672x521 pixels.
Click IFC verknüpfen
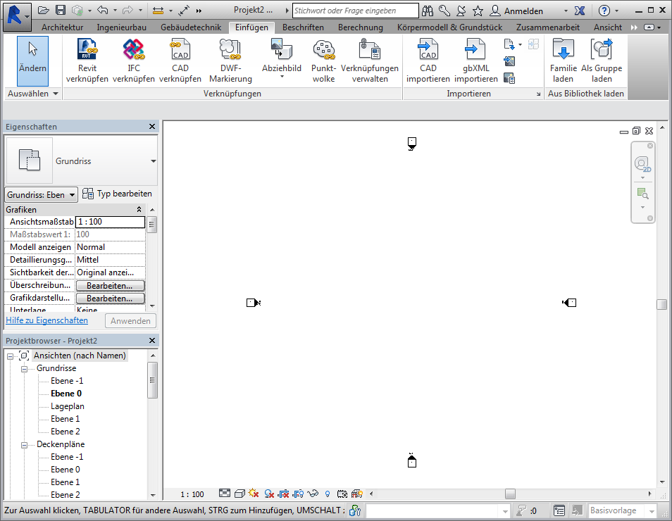tap(134, 61)
